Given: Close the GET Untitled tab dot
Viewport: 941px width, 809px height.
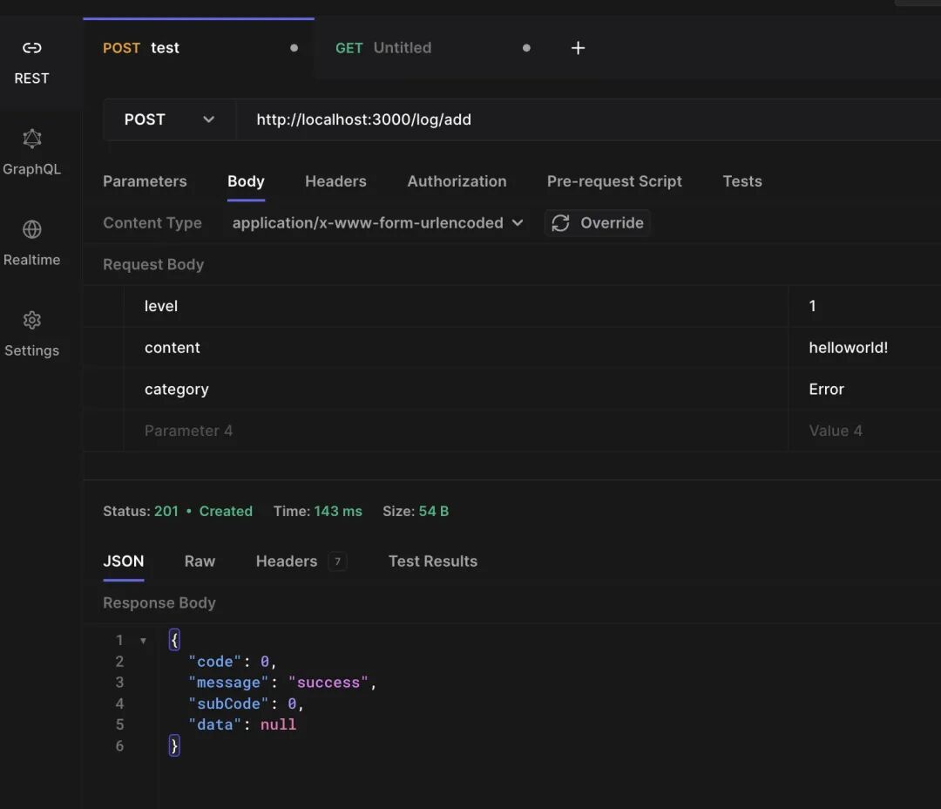Looking at the screenshot, I should (x=526, y=48).
